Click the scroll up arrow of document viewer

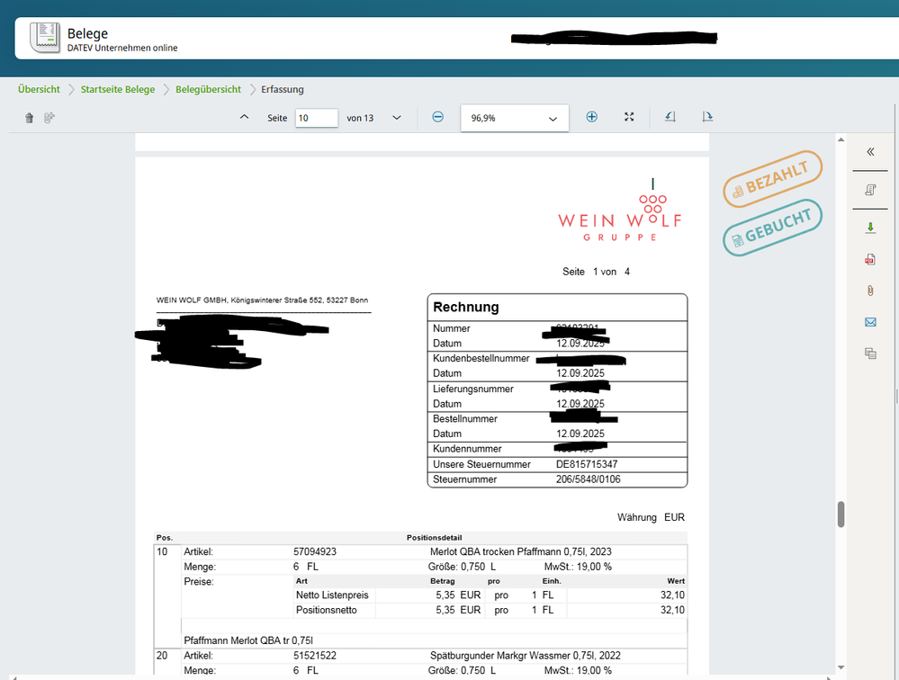coord(841,139)
